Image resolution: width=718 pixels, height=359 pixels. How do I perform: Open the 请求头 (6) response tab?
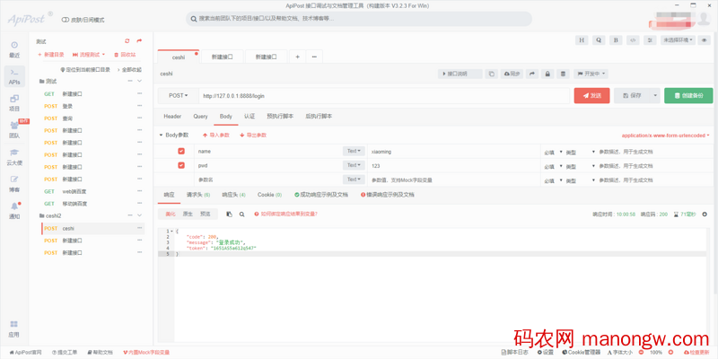click(198, 195)
